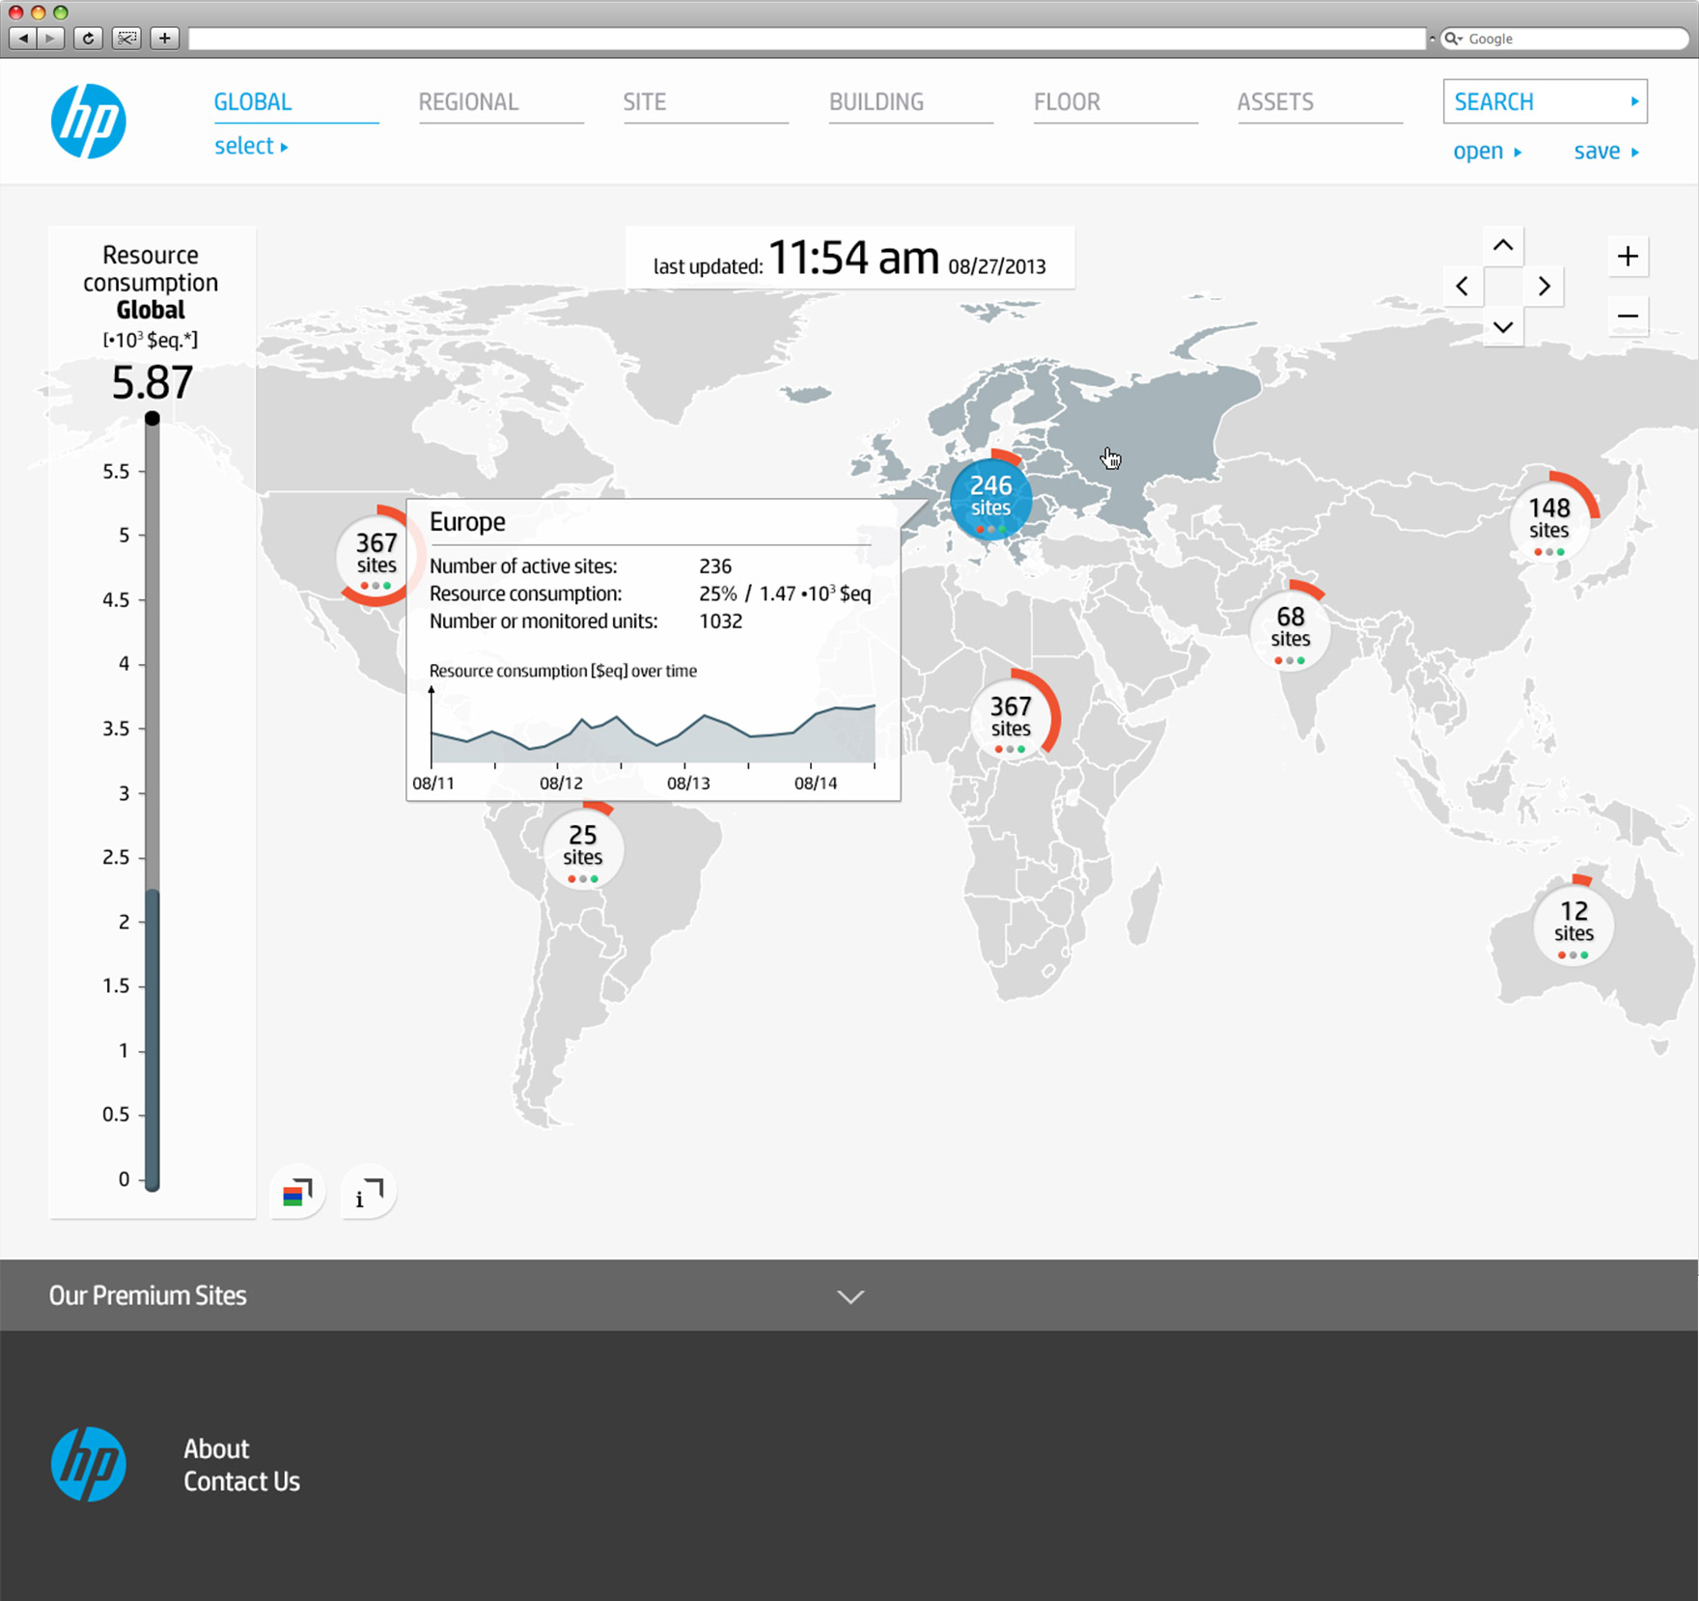Zoom in on the map

click(1628, 257)
